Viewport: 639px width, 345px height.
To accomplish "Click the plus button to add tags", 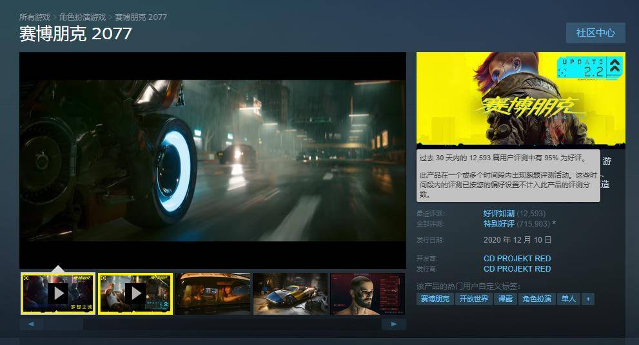I will (588, 299).
